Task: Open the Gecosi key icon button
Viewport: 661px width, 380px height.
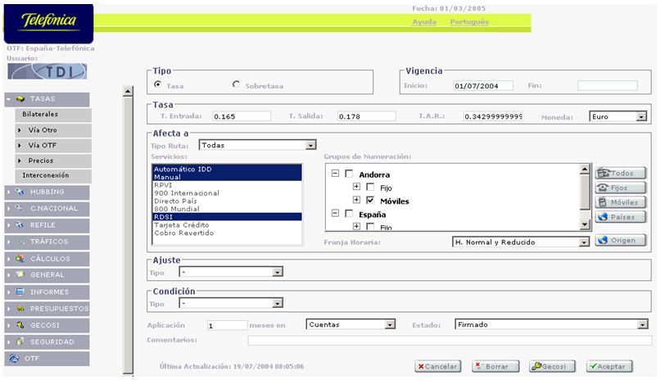Action: point(552,366)
